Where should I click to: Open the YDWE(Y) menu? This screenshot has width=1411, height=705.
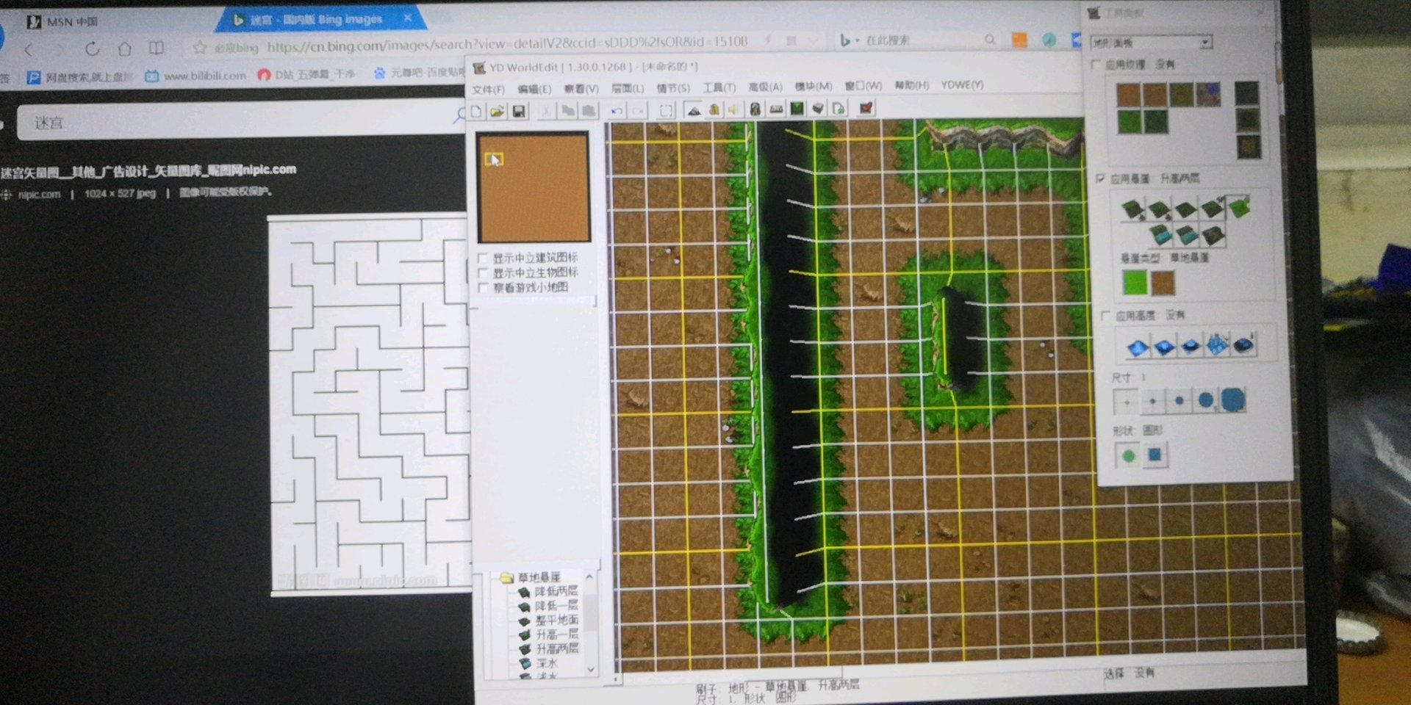point(962,85)
